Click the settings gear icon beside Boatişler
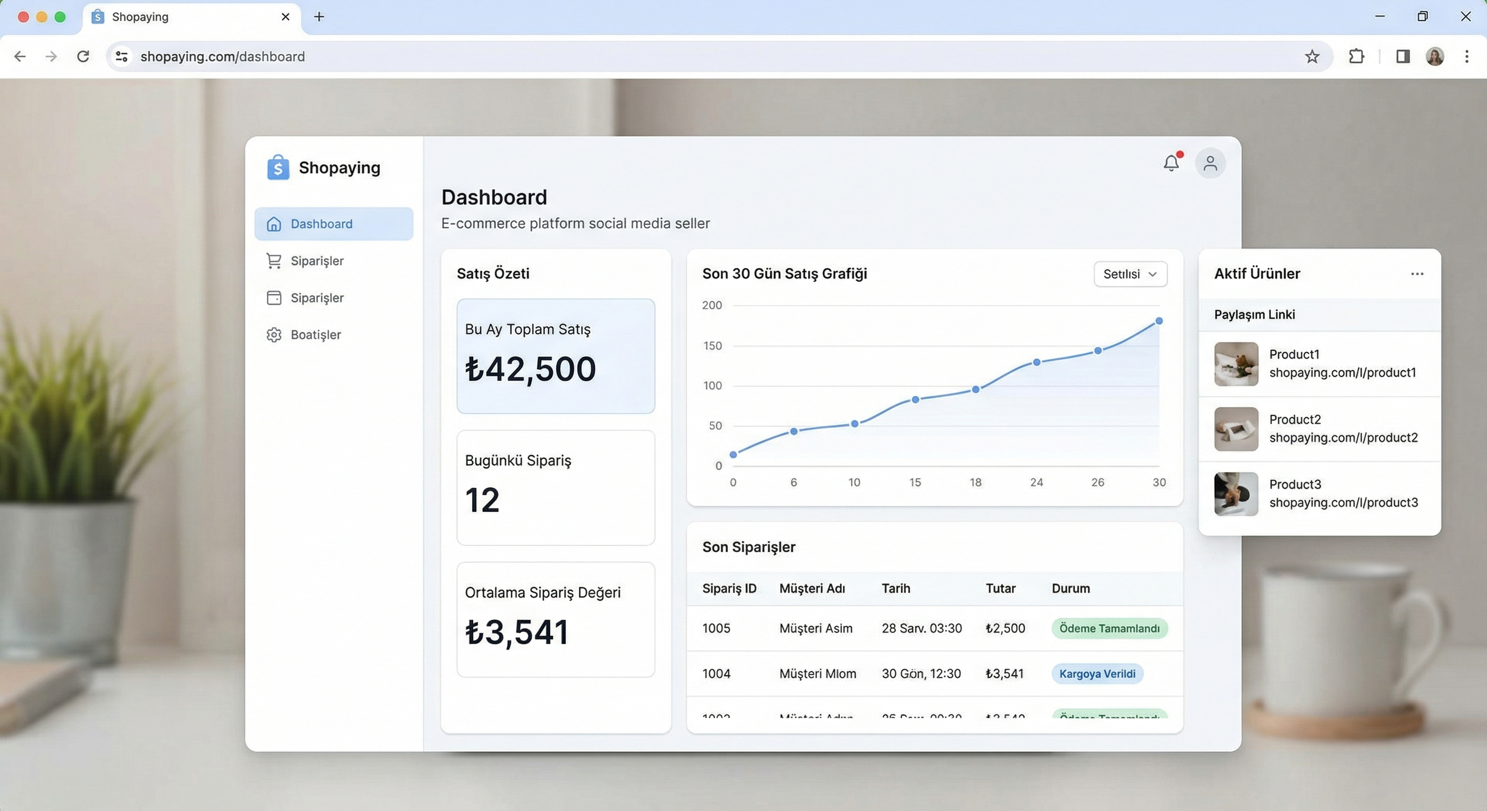The height and width of the screenshot is (811, 1487). click(274, 335)
